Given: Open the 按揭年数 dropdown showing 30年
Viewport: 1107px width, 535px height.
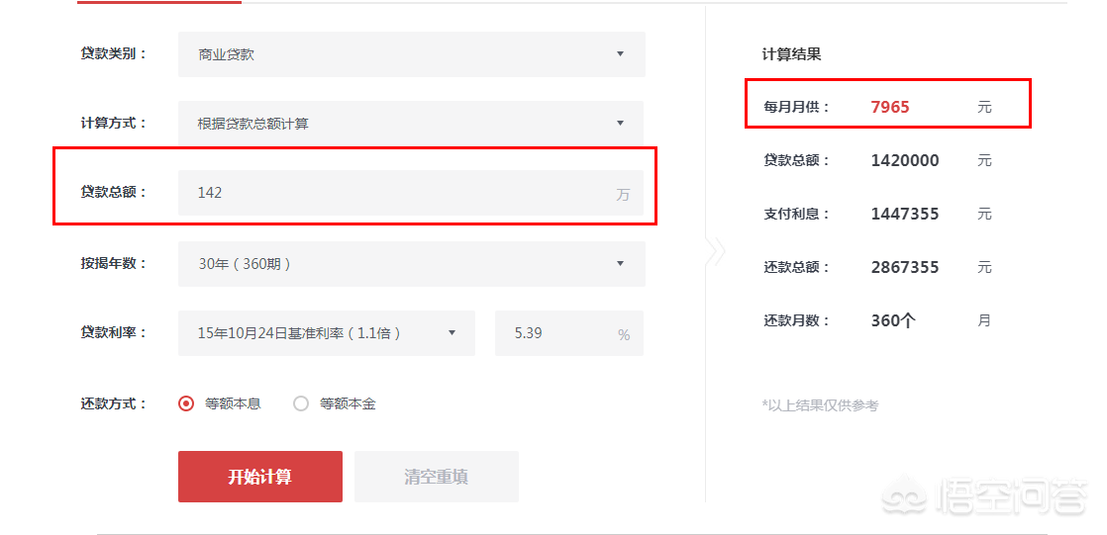Looking at the screenshot, I should click(x=411, y=264).
